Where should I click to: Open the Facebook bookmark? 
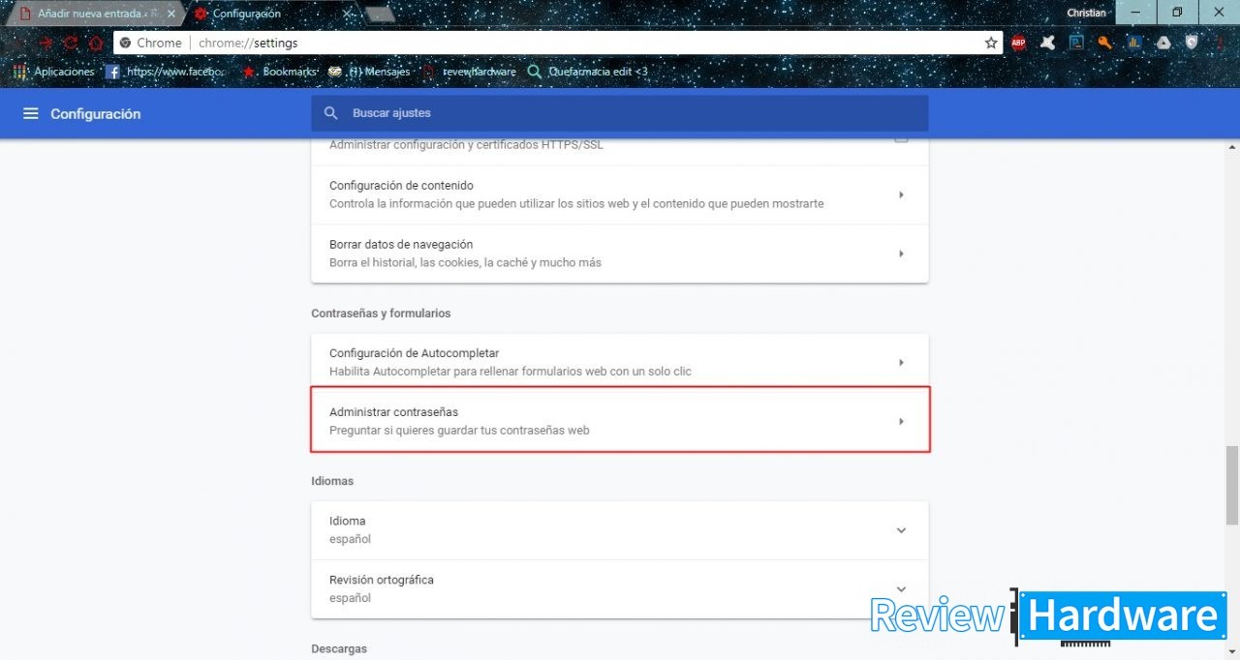pos(165,72)
